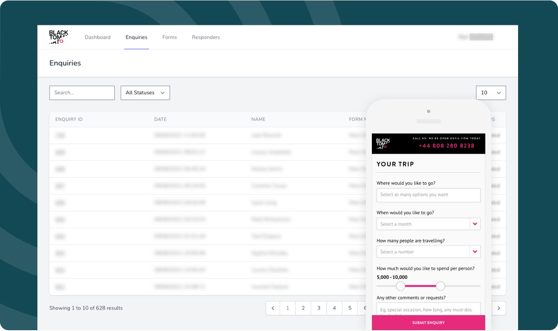
Task: Open the Forms tab
Action: 169,37
